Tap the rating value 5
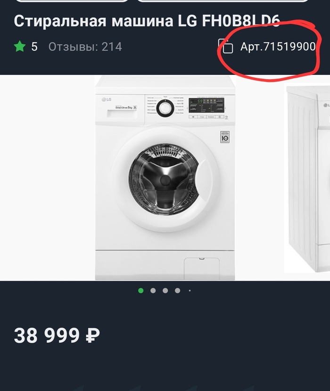Screen dimensions: 330x391 34,47
